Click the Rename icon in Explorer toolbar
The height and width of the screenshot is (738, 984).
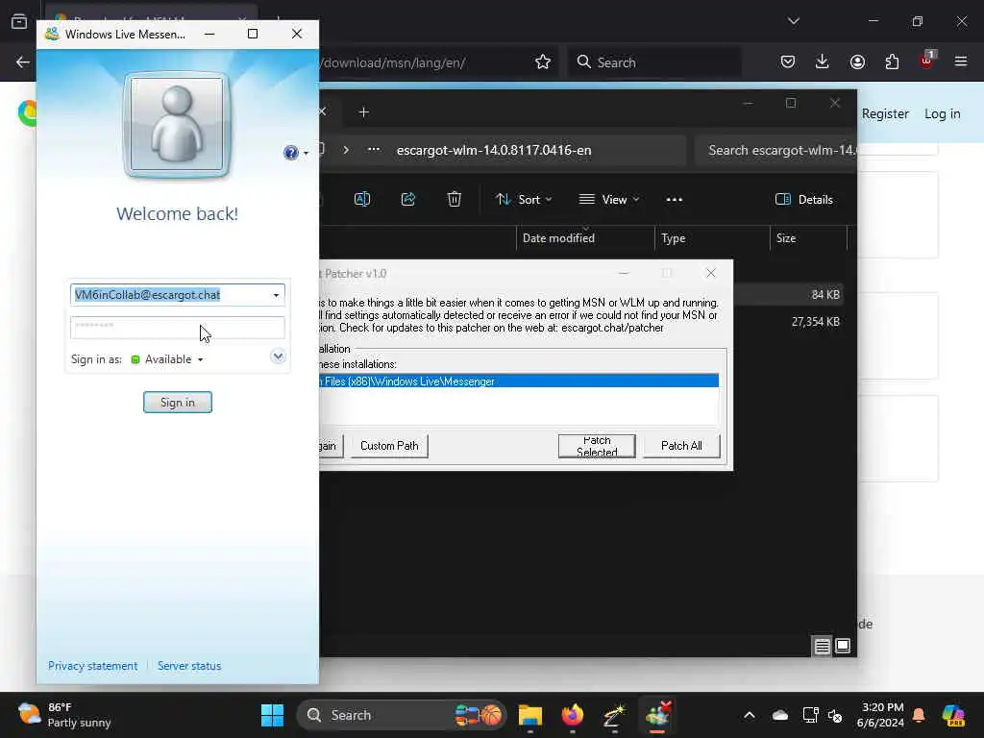tap(362, 200)
